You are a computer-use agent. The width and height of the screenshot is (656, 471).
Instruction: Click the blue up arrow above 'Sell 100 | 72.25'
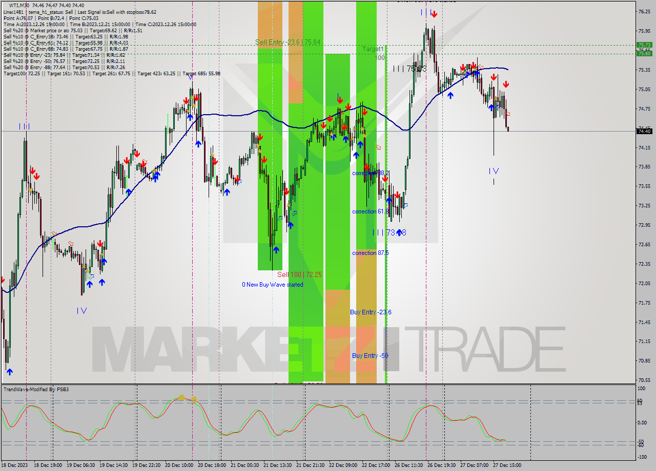[x=276, y=250]
